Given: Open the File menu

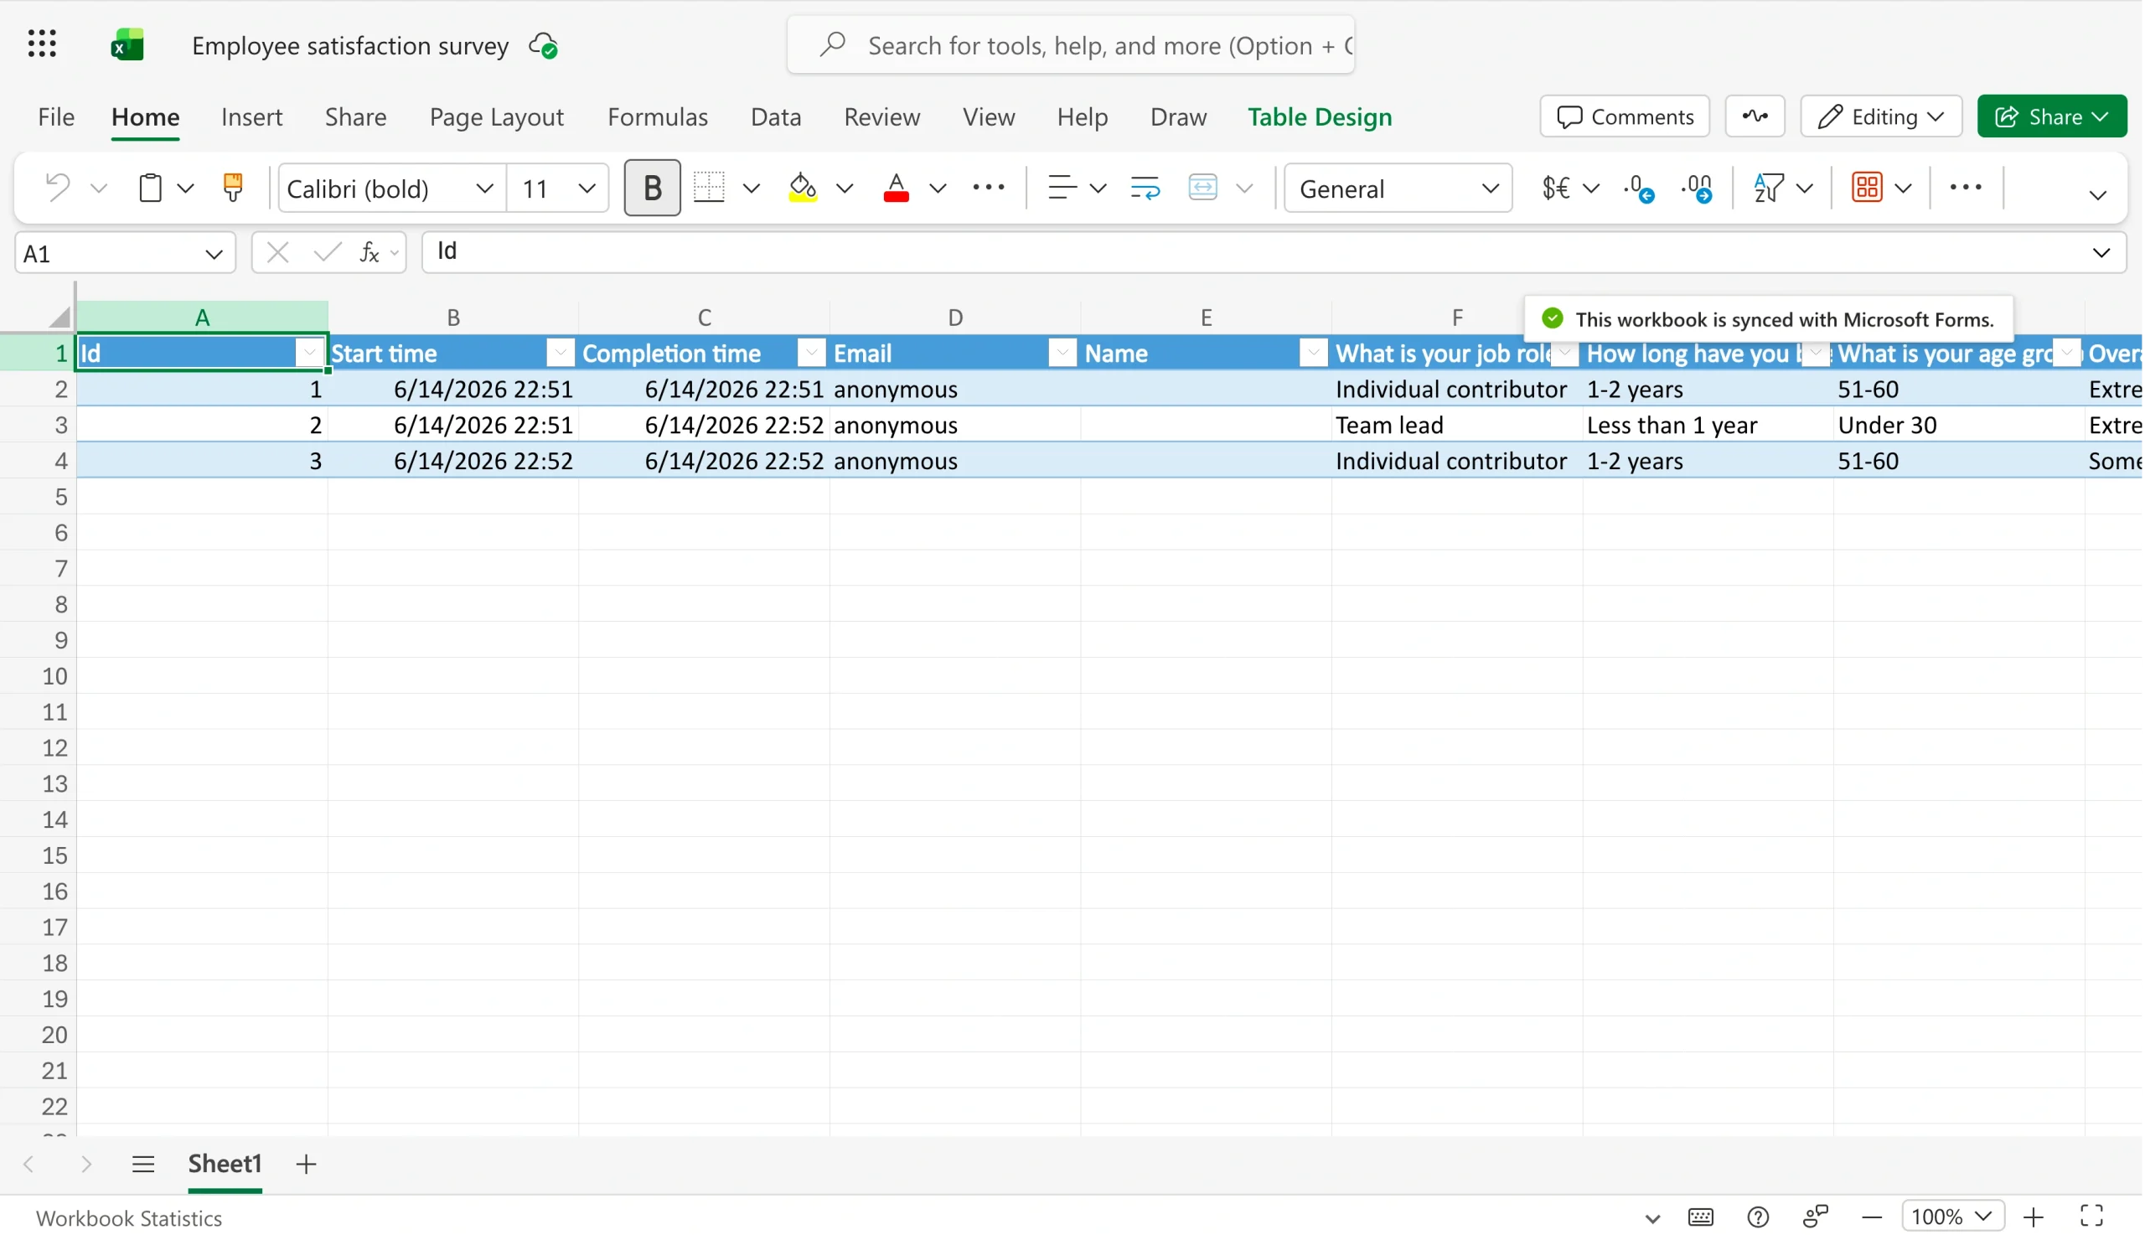Looking at the screenshot, I should point(56,116).
